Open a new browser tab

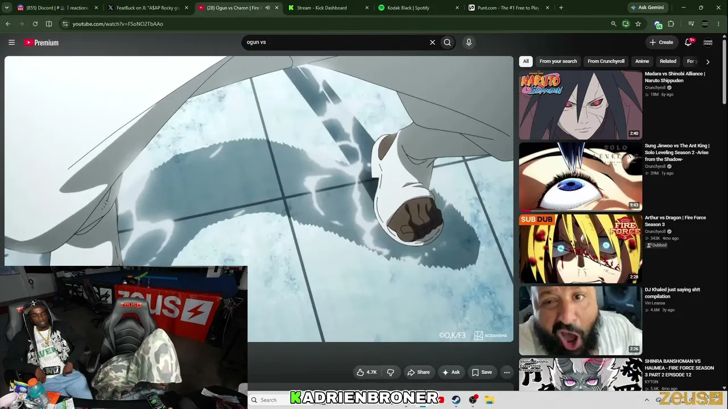pos(561,8)
